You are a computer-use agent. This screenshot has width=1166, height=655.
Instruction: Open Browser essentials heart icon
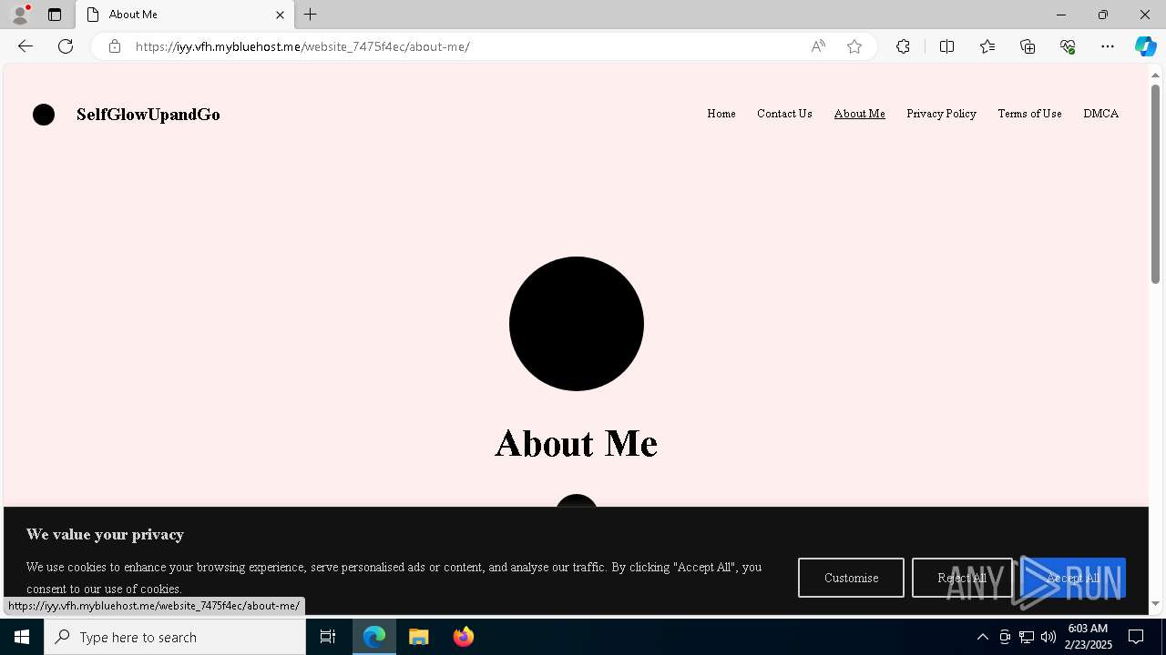(1068, 46)
